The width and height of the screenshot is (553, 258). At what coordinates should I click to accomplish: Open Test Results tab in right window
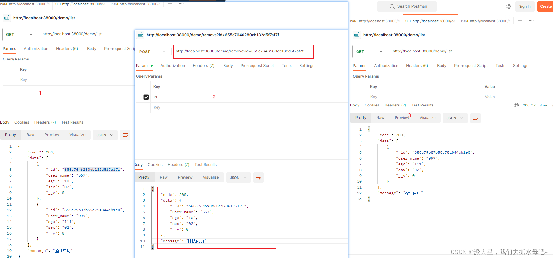click(423, 105)
